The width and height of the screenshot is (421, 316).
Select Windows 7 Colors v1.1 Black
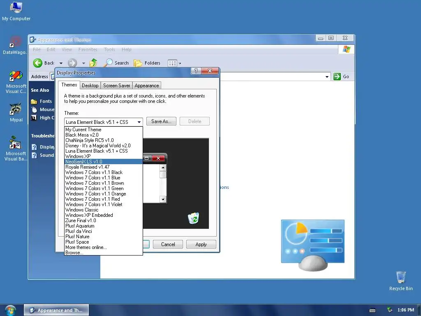tap(103, 172)
